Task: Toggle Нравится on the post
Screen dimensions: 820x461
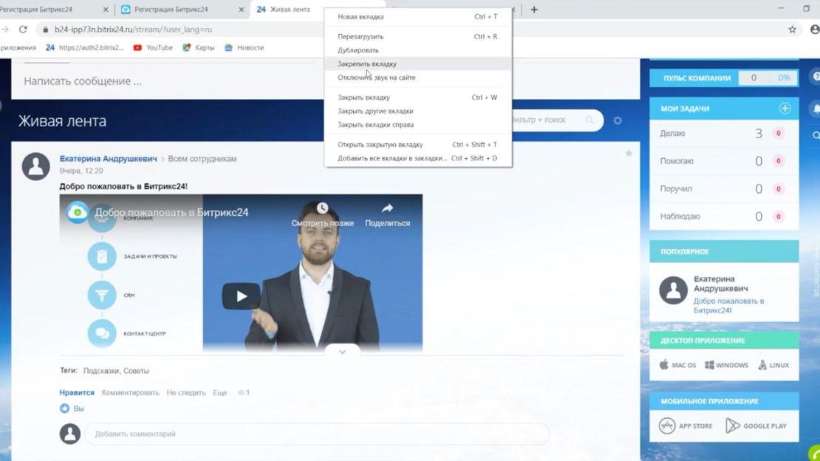Action: click(77, 392)
